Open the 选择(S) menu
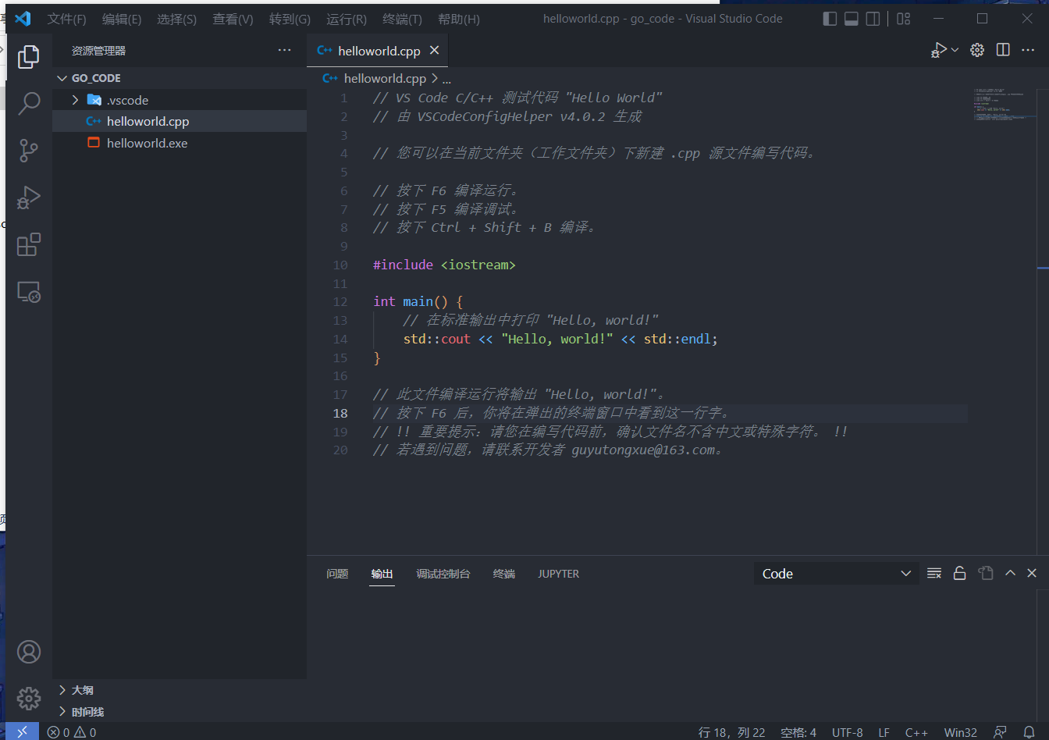The image size is (1049, 740). tap(177, 19)
